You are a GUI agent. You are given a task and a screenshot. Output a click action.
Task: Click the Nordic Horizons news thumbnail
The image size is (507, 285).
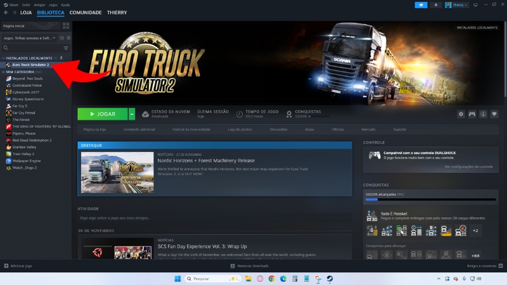117,172
